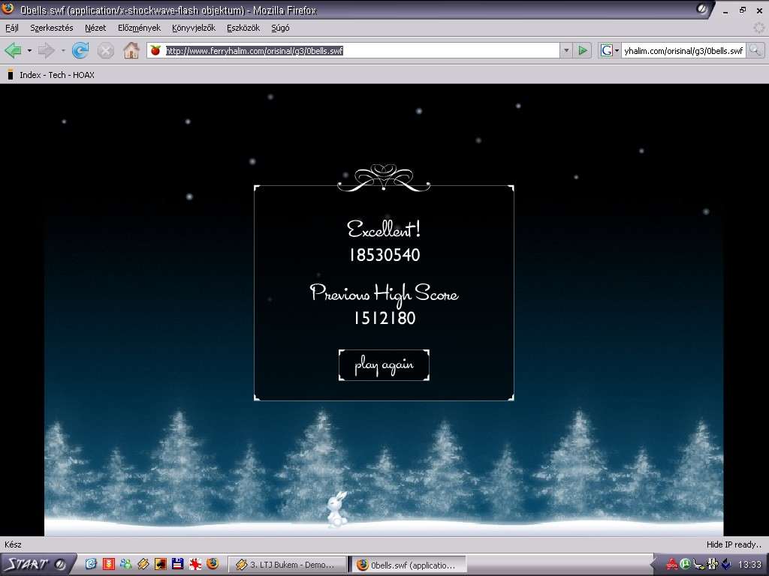Open the Fájl menu

click(12, 28)
